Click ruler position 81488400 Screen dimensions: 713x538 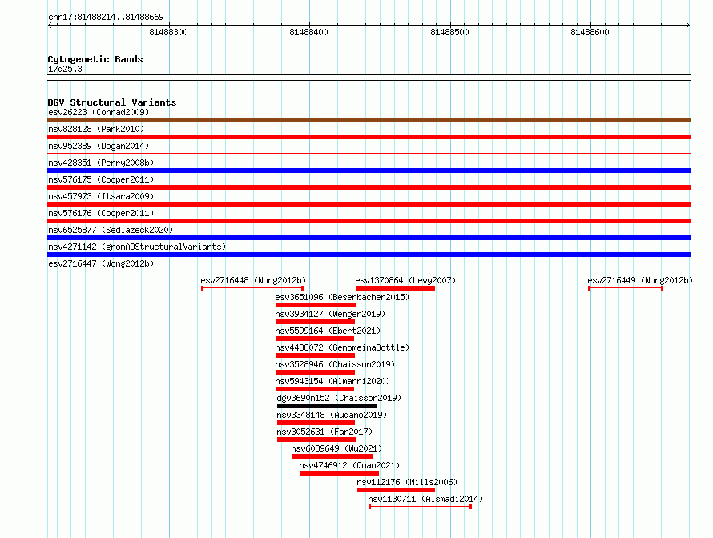pyautogui.click(x=308, y=32)
